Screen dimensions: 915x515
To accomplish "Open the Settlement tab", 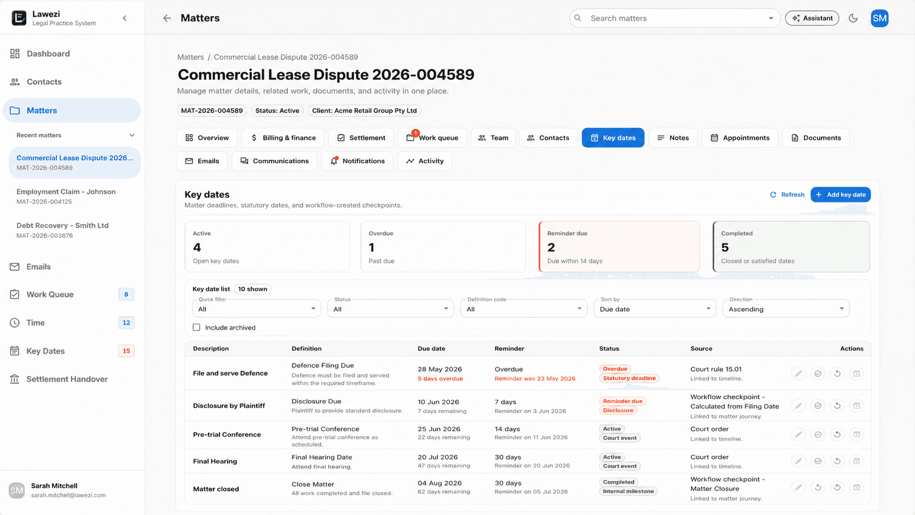I will (x=361, y=138).
